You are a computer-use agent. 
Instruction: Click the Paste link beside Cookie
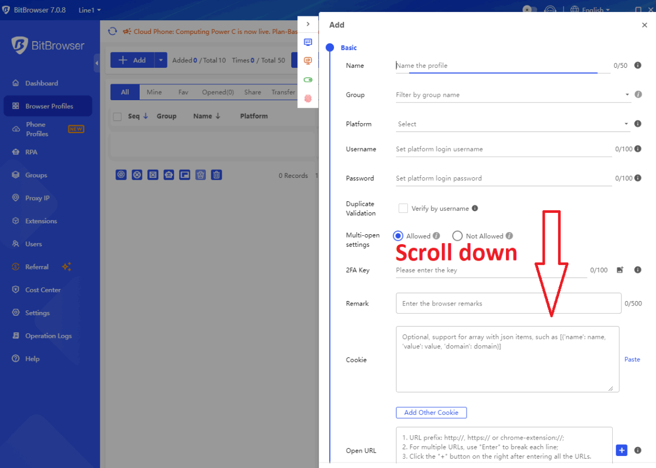(x=632, y=360)
